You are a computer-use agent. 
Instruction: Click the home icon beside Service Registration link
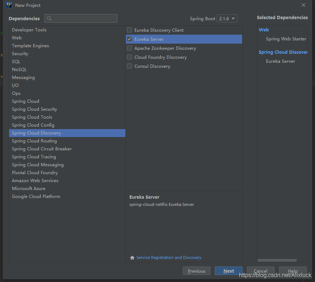pyautogui.click(x=132, y=258)
